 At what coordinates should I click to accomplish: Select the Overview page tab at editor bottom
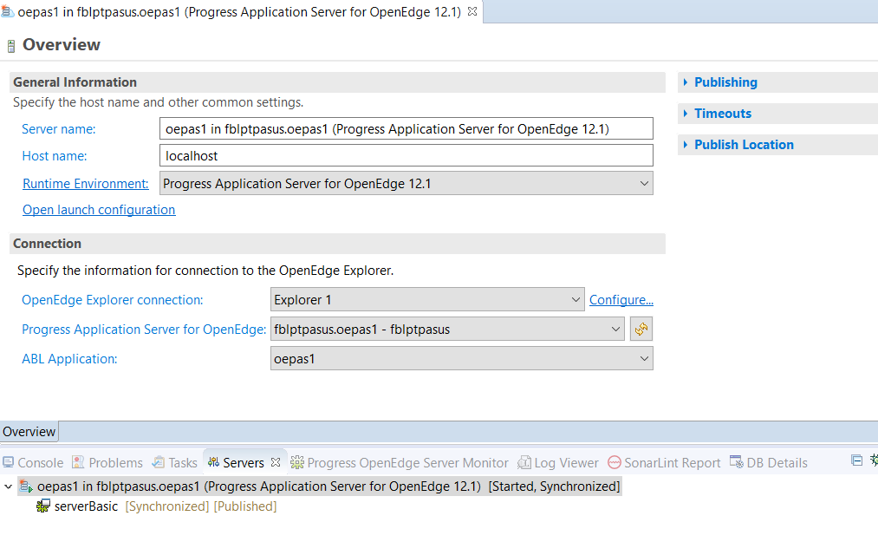29,432
